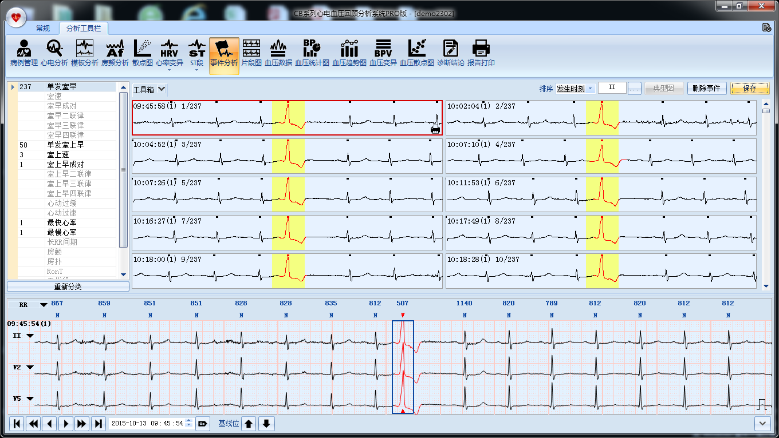Open 诊断结论 diagnosis conclusion icon
The image size is (779, 438).
(x=450, y=53)
